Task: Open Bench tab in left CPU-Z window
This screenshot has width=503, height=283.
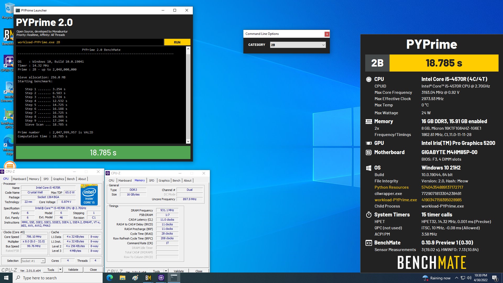Action: point(71,179)
